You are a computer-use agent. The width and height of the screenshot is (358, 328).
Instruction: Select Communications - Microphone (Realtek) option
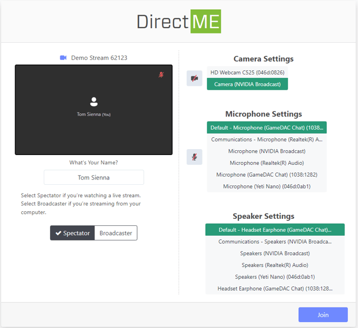[x=267, y=139]
